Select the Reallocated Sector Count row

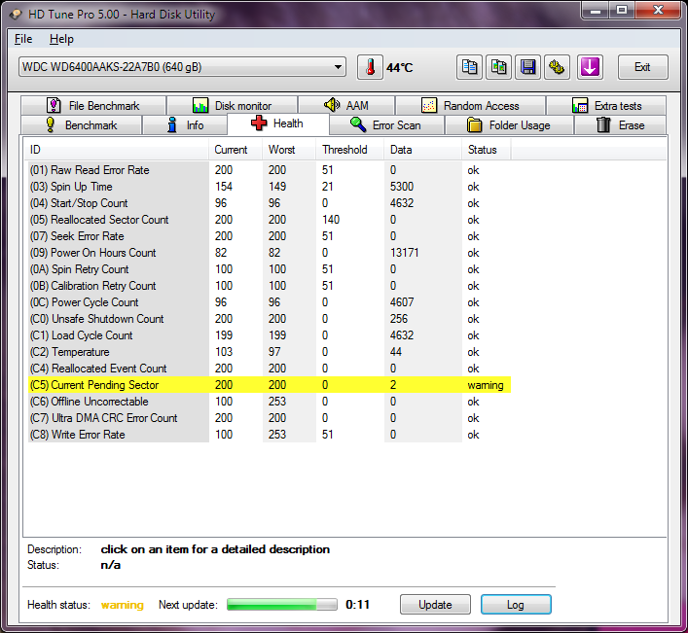tap(270, 220)
